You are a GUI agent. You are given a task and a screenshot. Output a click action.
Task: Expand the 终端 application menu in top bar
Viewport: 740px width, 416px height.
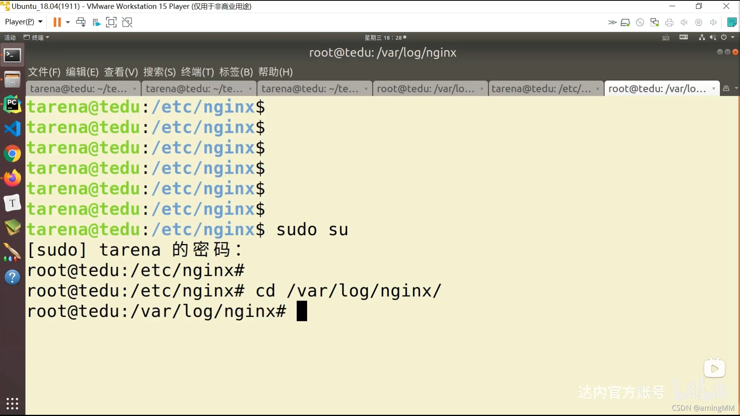pyautogui.click(x=37, y=37)
